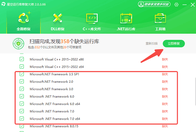Viewport: 196px width, 132px height.
Task: Click the 重新扫描 rescan link
Action: click(152, 43)
